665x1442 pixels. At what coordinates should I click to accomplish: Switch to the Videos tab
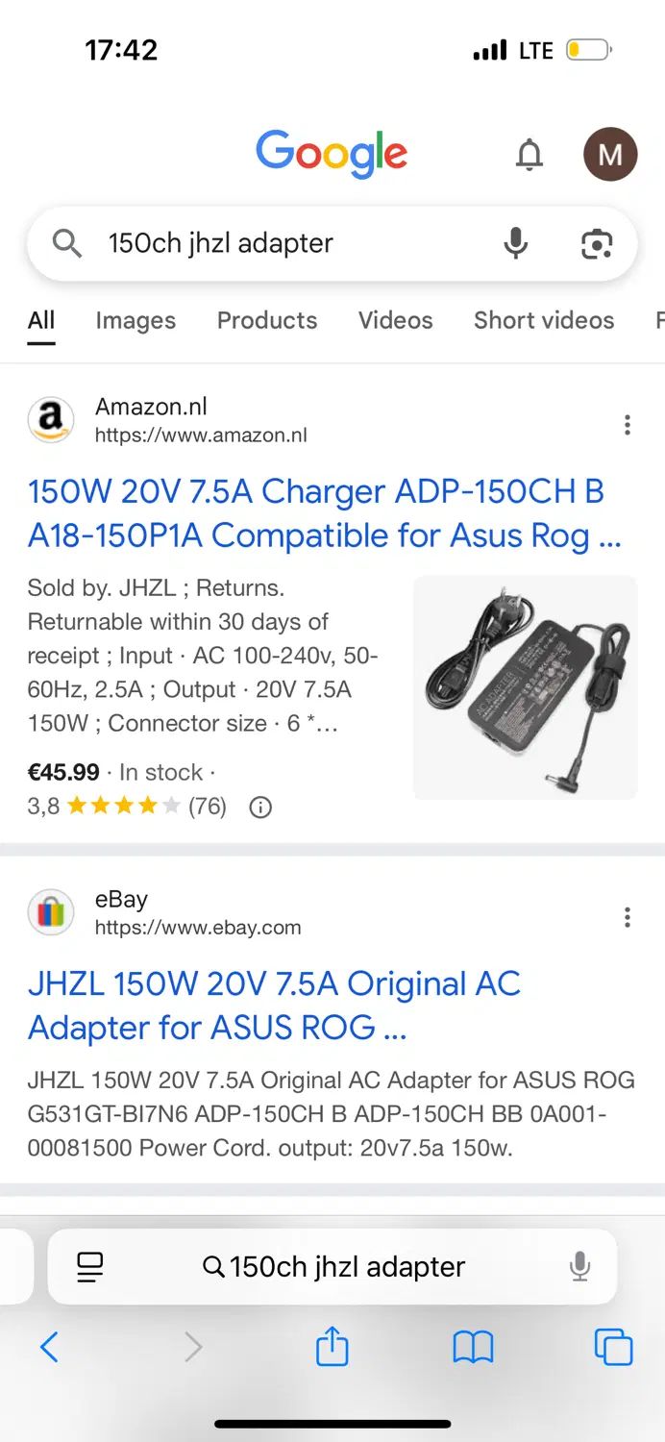pyautogui.click(x=396, y=320)
